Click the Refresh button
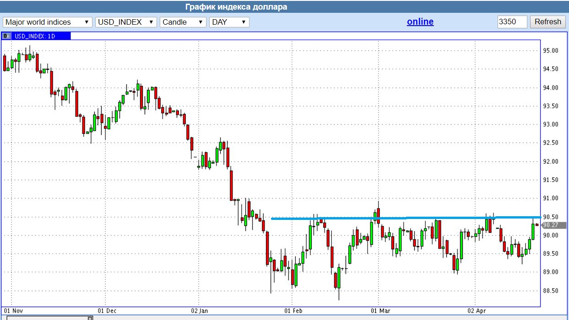The height and width of the screenshot is (320, 569). (547, 22)
